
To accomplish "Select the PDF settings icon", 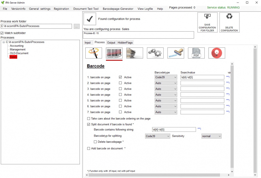I will coord(196,53).
